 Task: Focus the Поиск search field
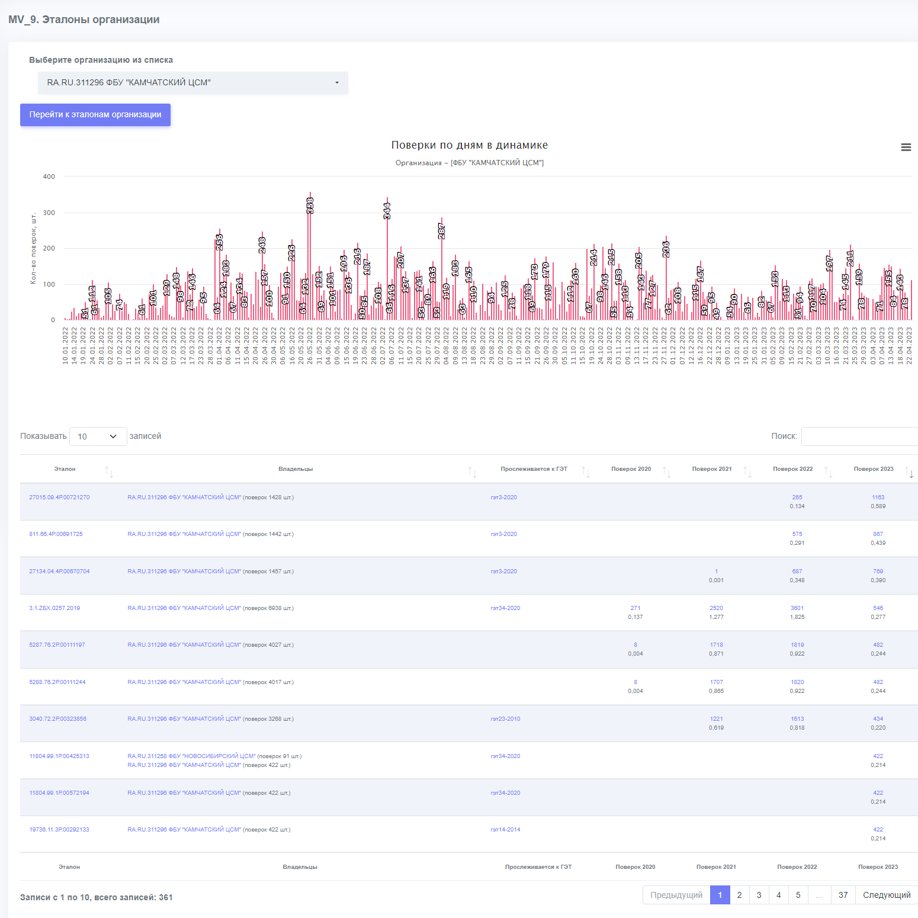point(859,436)
